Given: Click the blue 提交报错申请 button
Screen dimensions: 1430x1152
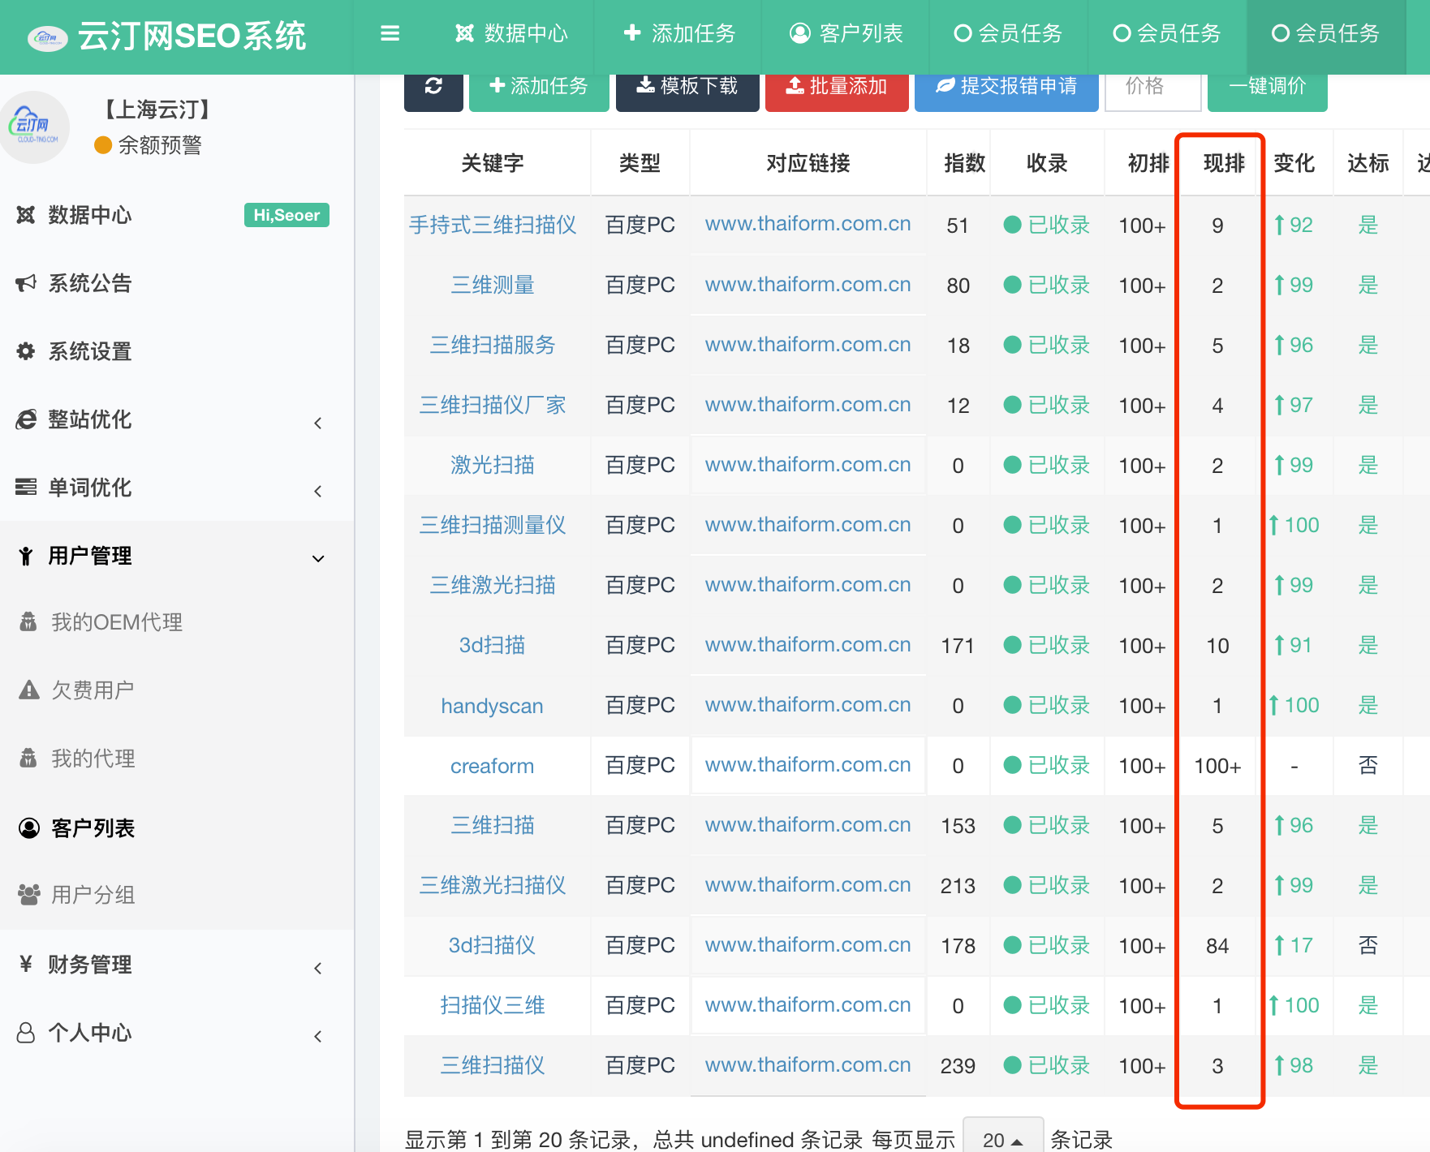Looking at the screenshot, I should tap(1006, 86).
